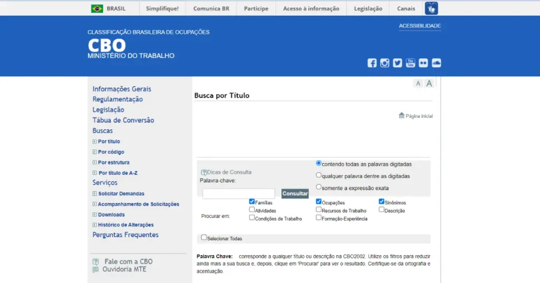Expand the 'Por código' arrow
Image resolution: width=540 pixels, height=283 pixels.
point(95,152)
